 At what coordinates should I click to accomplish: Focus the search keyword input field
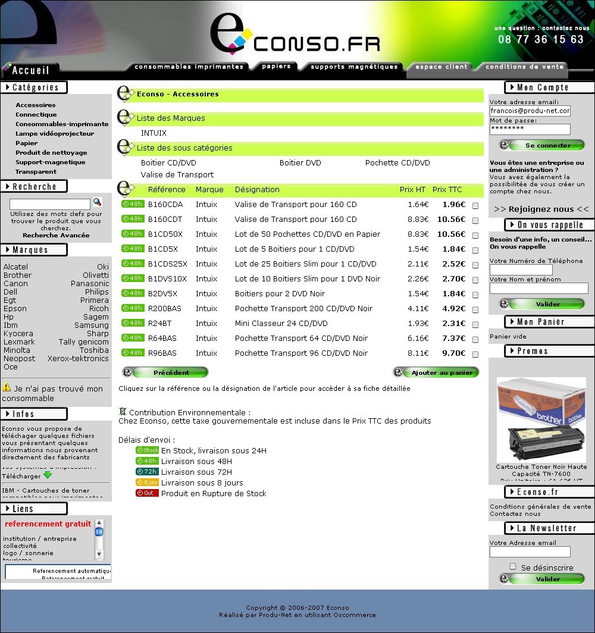coord(50,204)
